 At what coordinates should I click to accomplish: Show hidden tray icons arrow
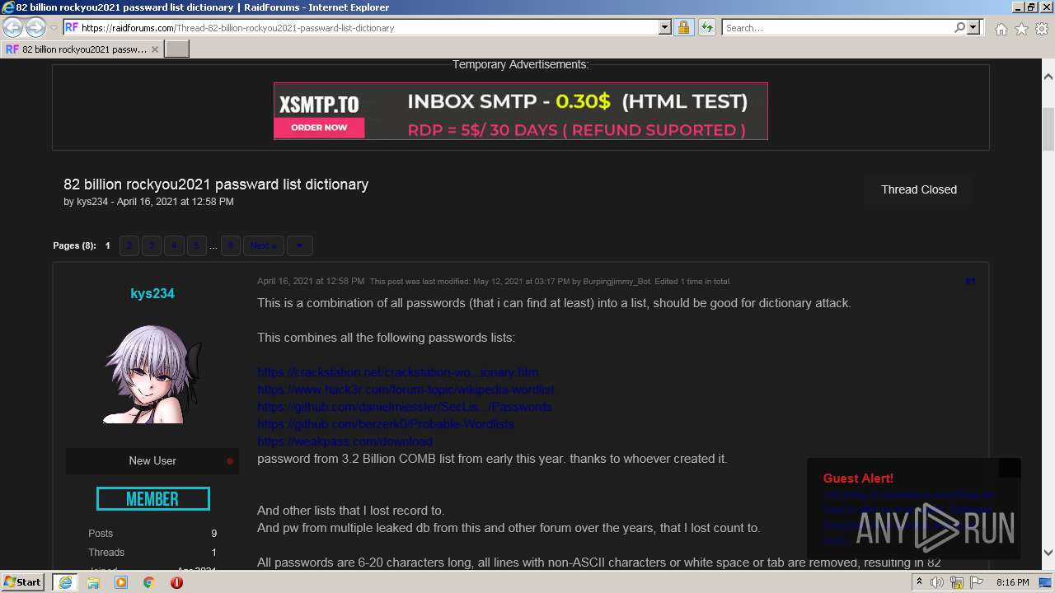[x=920, y=582]
